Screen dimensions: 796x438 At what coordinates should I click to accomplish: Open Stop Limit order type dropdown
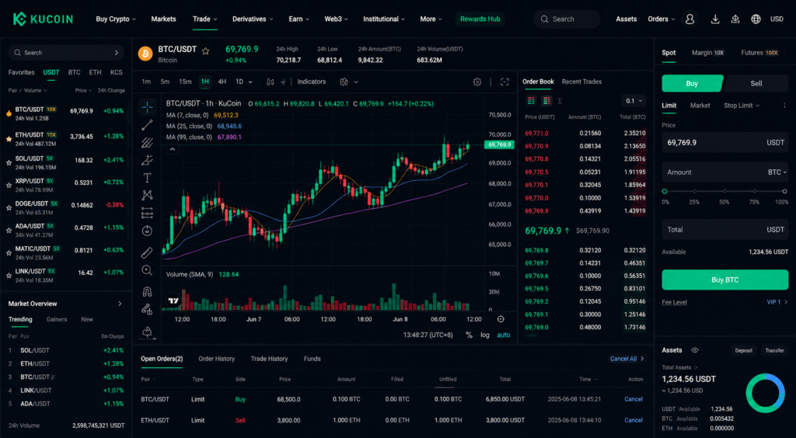[742, 106]
